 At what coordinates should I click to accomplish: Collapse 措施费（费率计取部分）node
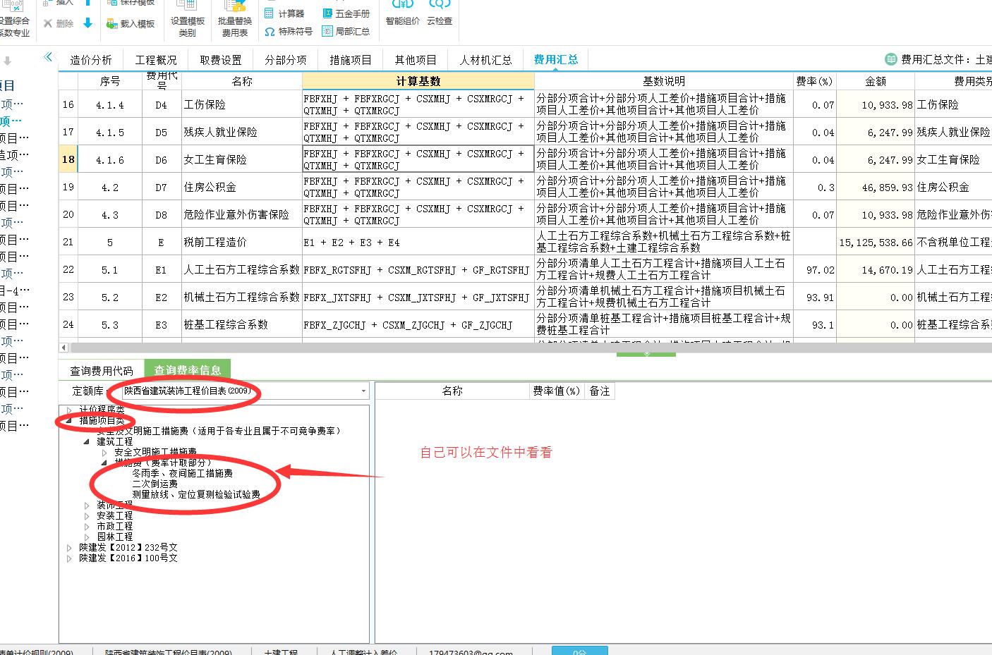coord(104,463)
